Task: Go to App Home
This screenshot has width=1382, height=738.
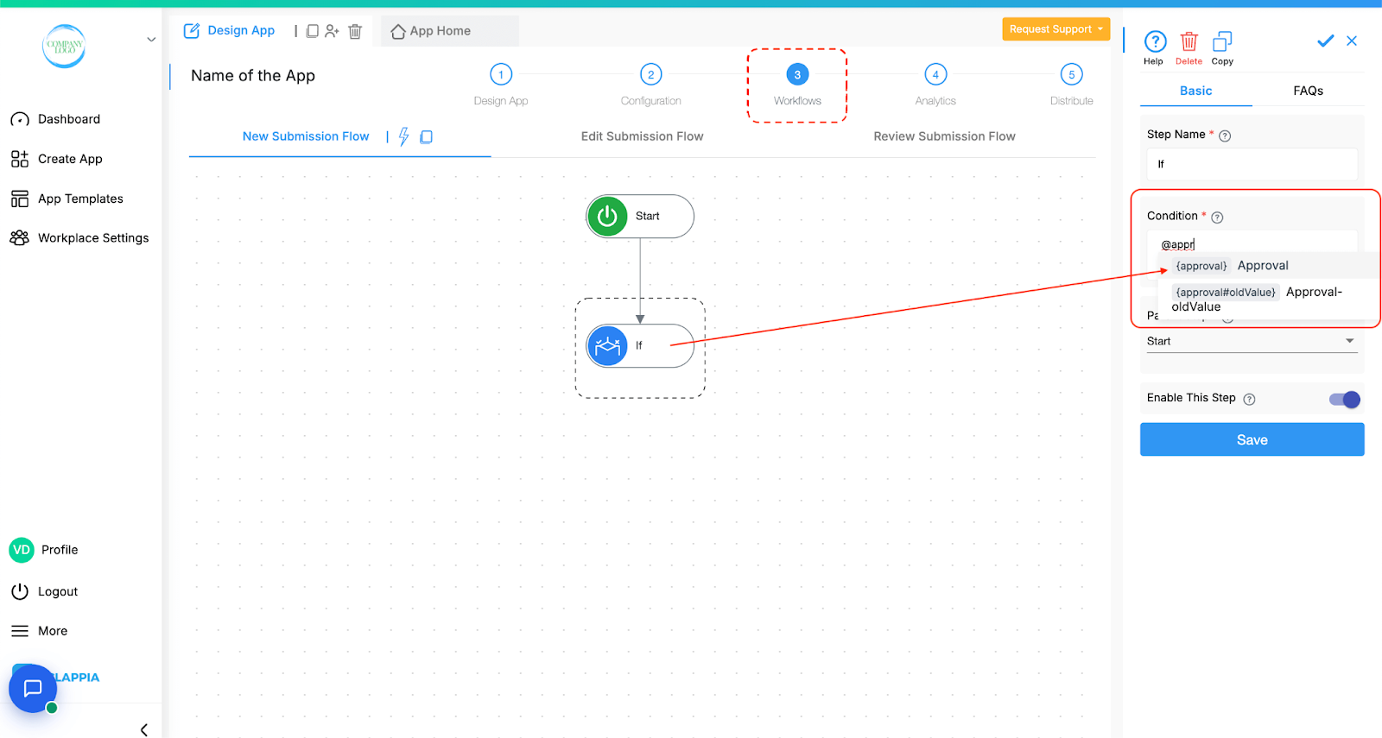Action: coord(431,31)
